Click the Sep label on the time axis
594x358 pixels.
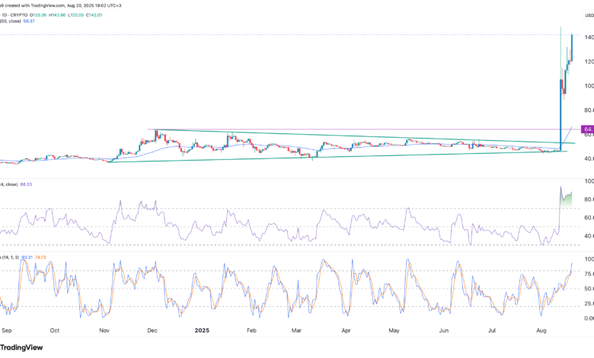click(x=8, y=332)
